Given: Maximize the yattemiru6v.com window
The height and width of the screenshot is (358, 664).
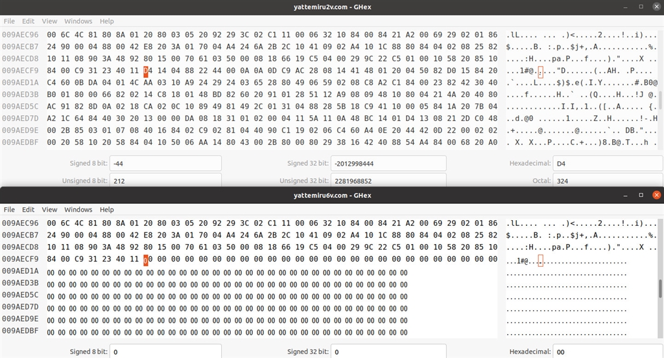Looking at the screenshot, I should tap(641, 195).
